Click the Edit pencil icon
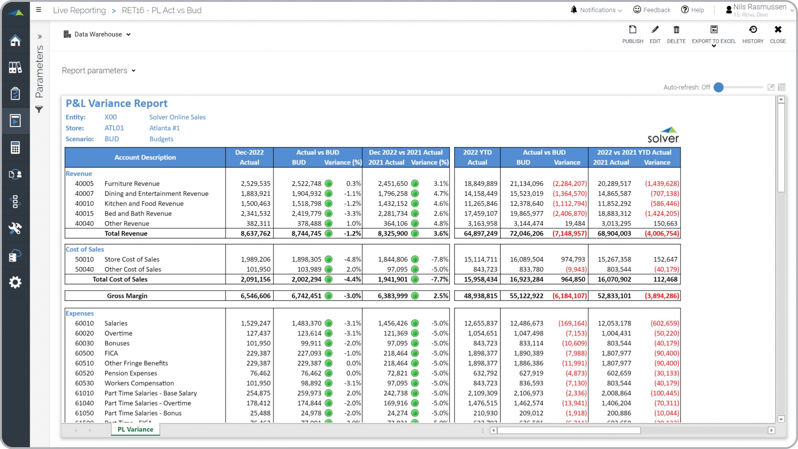The image size is (798, 449). click(655, 30)
